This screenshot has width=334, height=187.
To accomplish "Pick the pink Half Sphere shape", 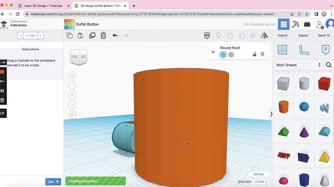I will coord(283,181).
